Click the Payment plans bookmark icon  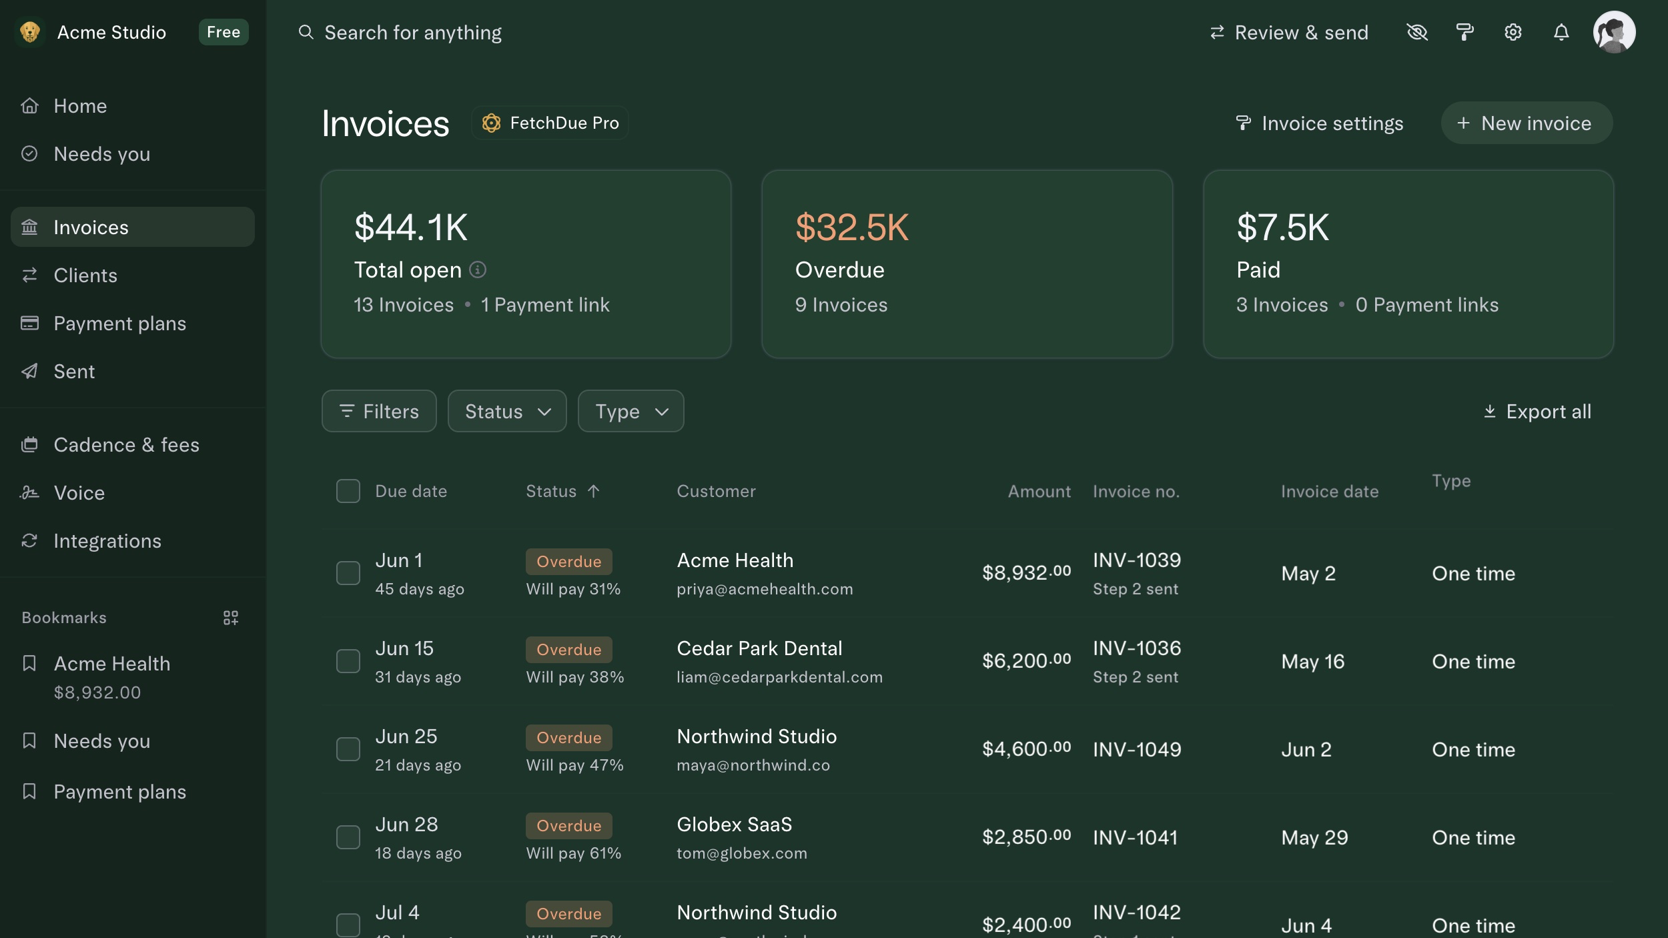point(29,791)
